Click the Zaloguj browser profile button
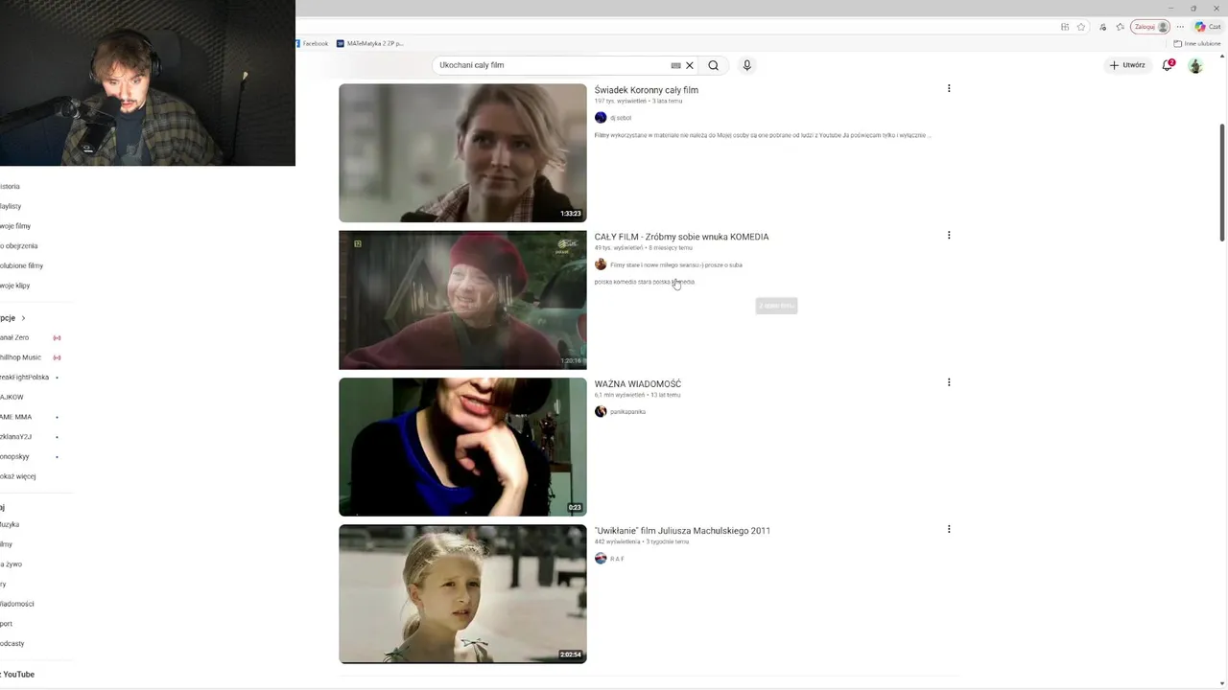The image size is (1228, 690). tap(1151, 27)
